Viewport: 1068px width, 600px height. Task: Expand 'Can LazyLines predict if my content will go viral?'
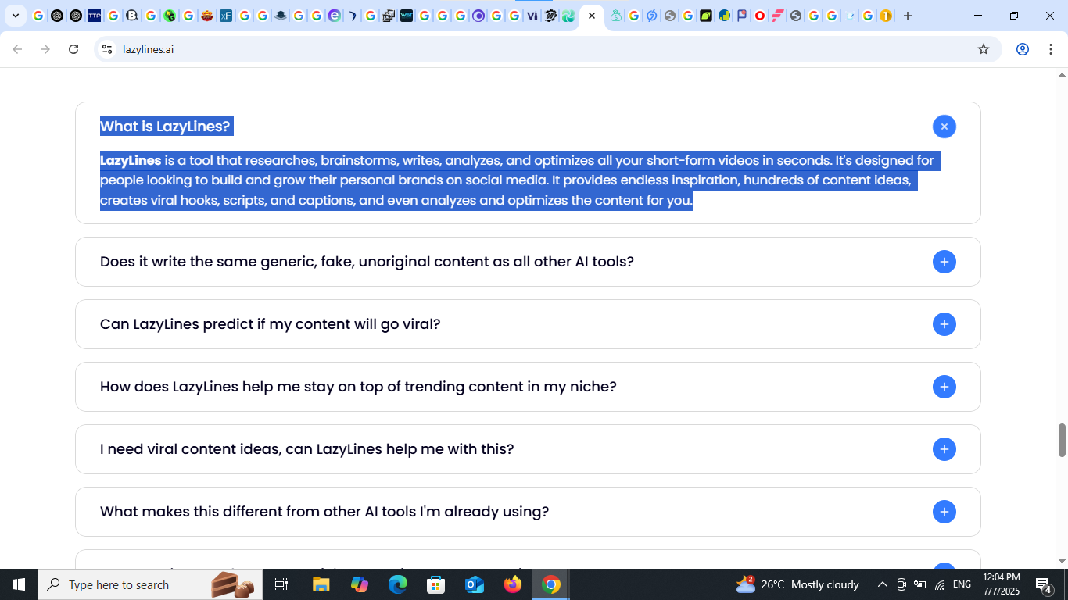pyautogui.click(x=944, y=324)
